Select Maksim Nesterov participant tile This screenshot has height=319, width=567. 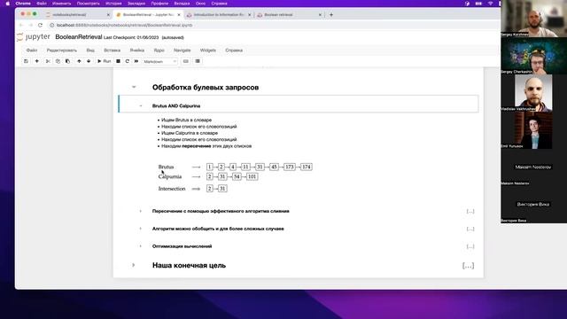(x=533, y=167)
